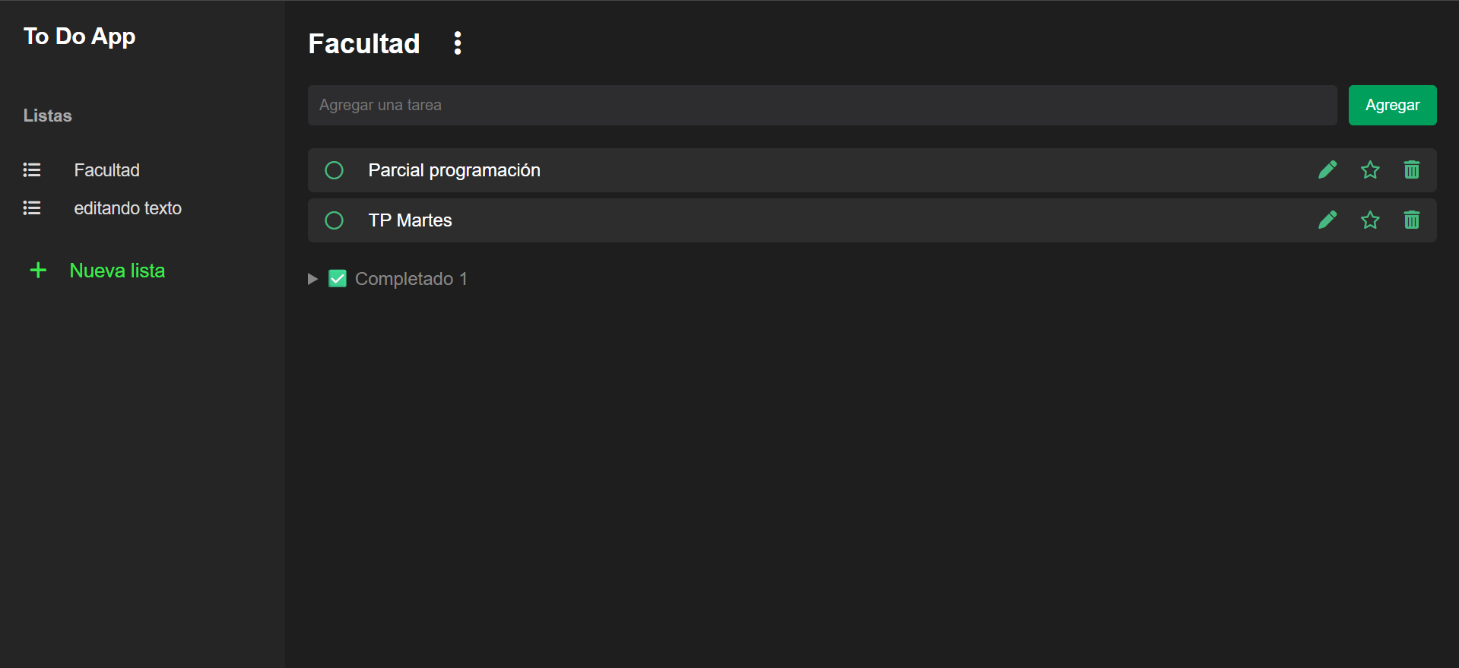Click the trash icon next to TP Martes
Viewport: 1459px width, 668px height.
(1411, 220)
